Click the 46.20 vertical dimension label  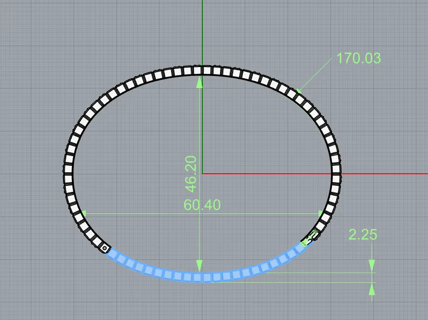coord(191,174)
